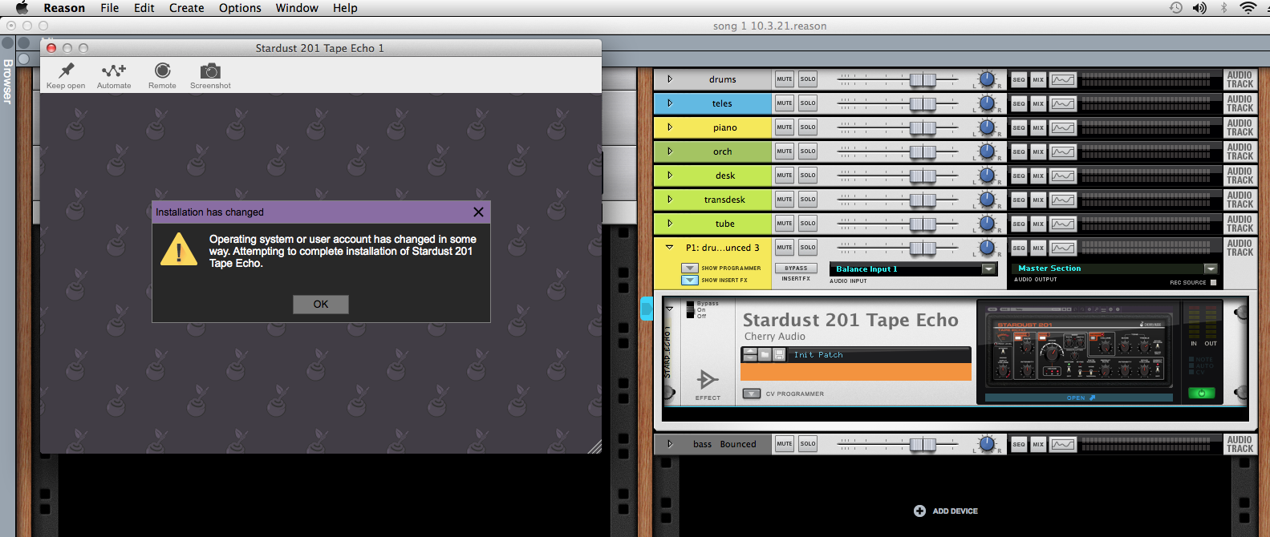Close the Installation has changed dialog
This screenshot has height=537, width=1270.
(478, 212)
